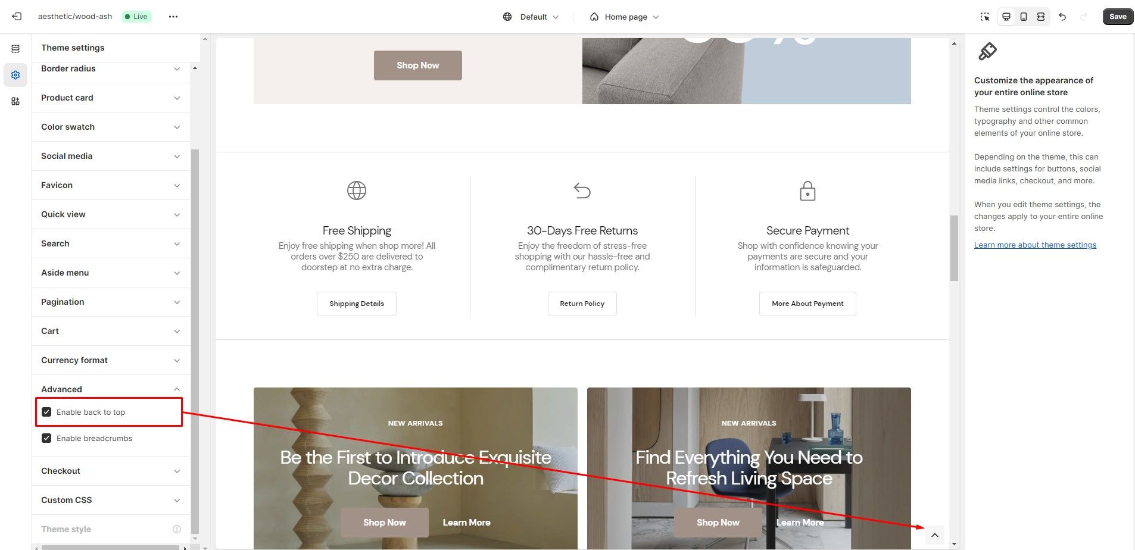Viewport: 1135px width, 550px height.
Task: Click the undo arrow icon
Action: [x=1062, y=17]
